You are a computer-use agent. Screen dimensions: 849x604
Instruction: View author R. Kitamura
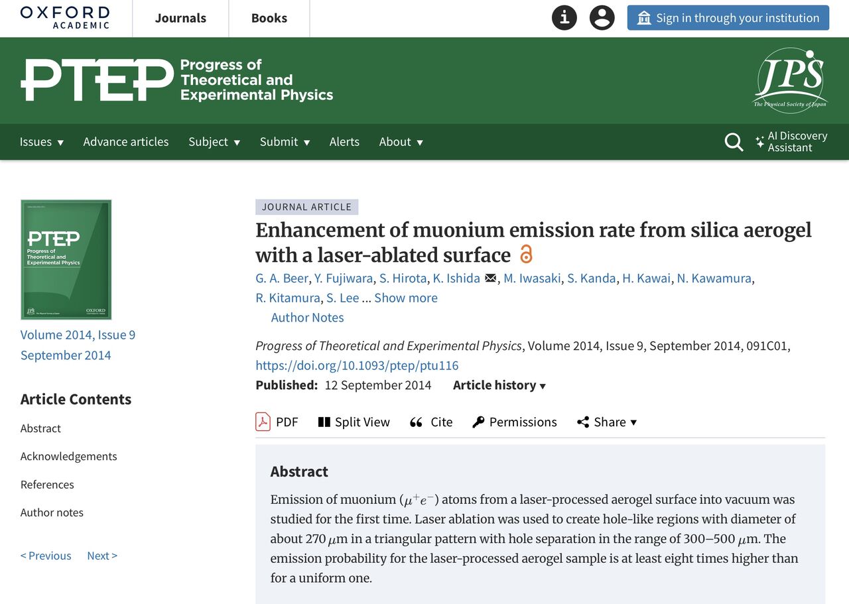pos(288,298)
